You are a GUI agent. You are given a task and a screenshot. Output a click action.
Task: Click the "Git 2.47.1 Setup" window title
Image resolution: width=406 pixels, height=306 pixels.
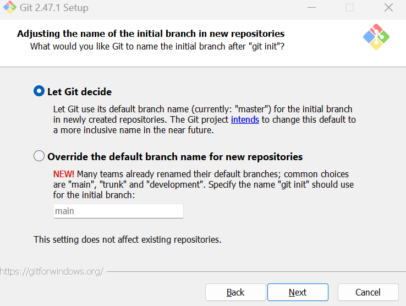coord(55,8)
